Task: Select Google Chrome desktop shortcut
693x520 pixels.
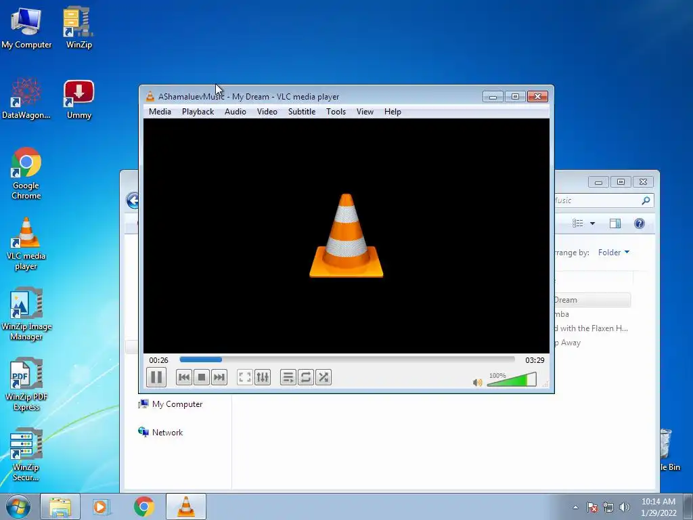Action: [x=26, y=173]
